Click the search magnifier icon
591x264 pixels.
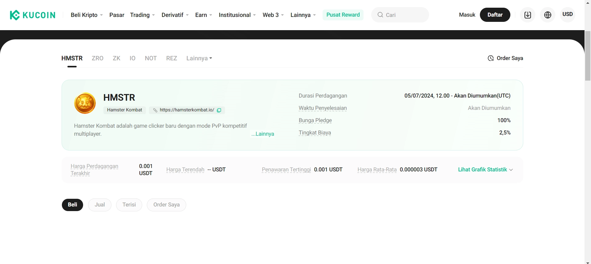[380, 15]
